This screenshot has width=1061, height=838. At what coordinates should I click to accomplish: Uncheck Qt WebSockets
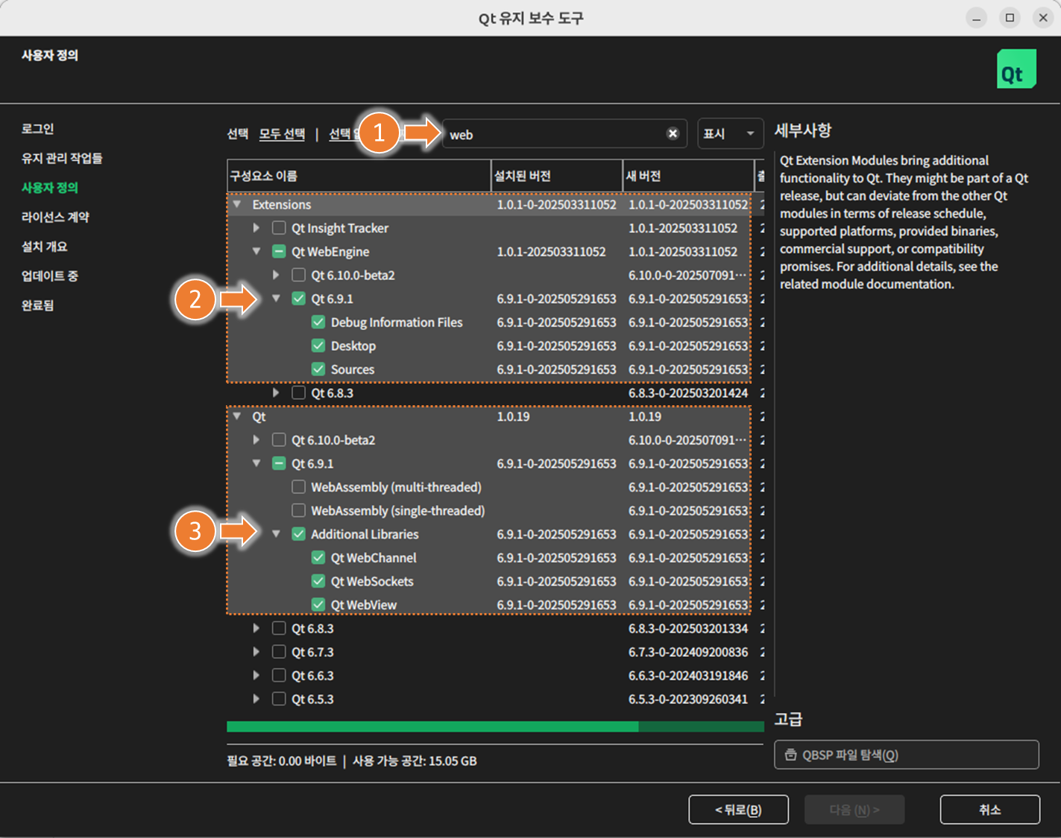318,581
